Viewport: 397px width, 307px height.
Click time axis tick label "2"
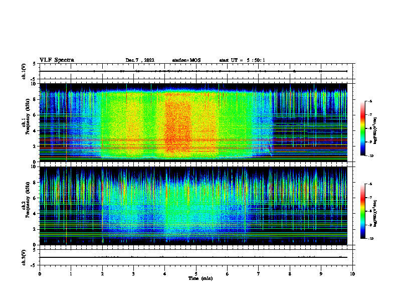coord(102,274)
